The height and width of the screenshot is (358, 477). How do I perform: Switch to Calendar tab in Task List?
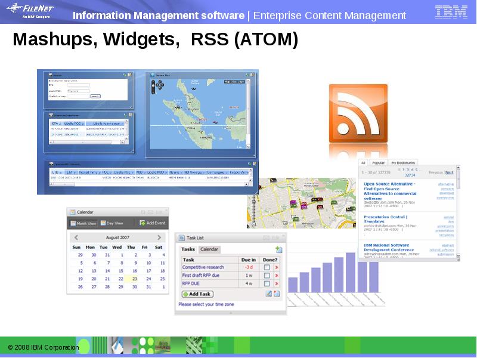click(x=209, y=249)
